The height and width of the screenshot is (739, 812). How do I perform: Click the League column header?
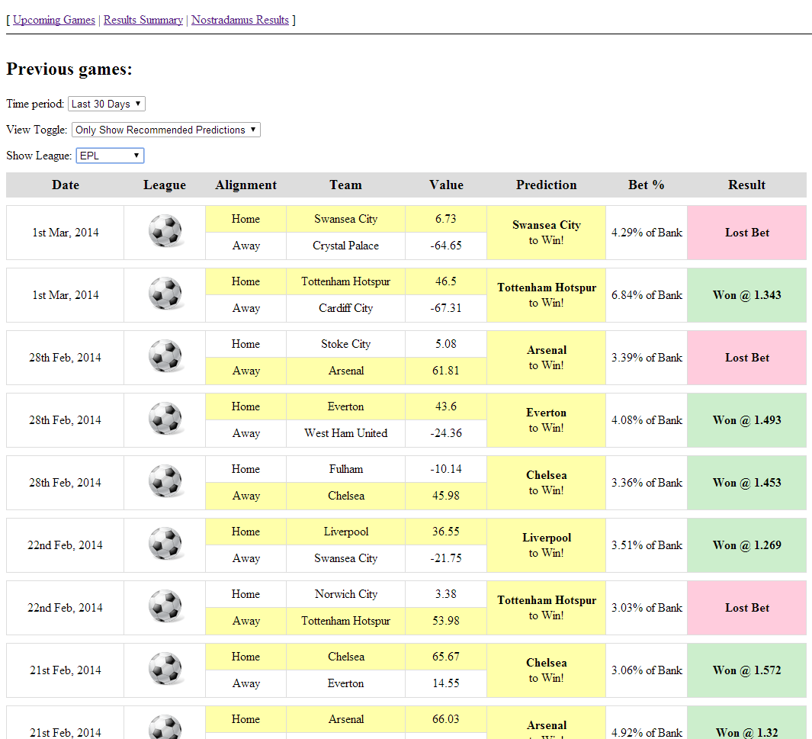(x=165, y=185)
